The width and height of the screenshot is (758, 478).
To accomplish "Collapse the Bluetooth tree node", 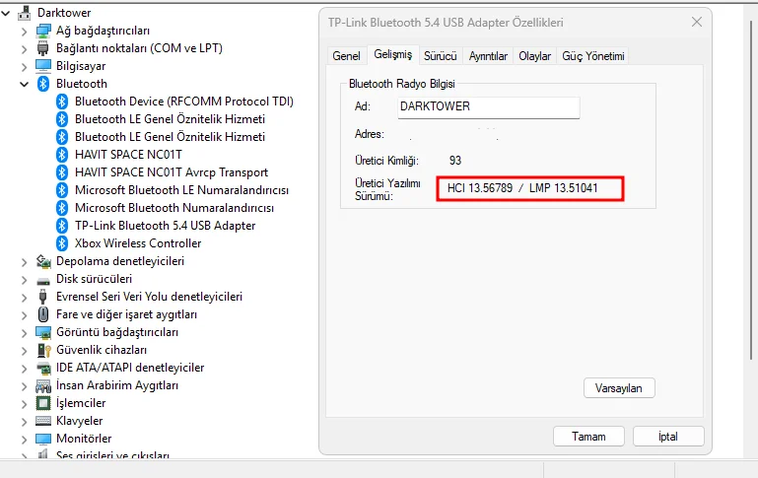I will (25, 84).
